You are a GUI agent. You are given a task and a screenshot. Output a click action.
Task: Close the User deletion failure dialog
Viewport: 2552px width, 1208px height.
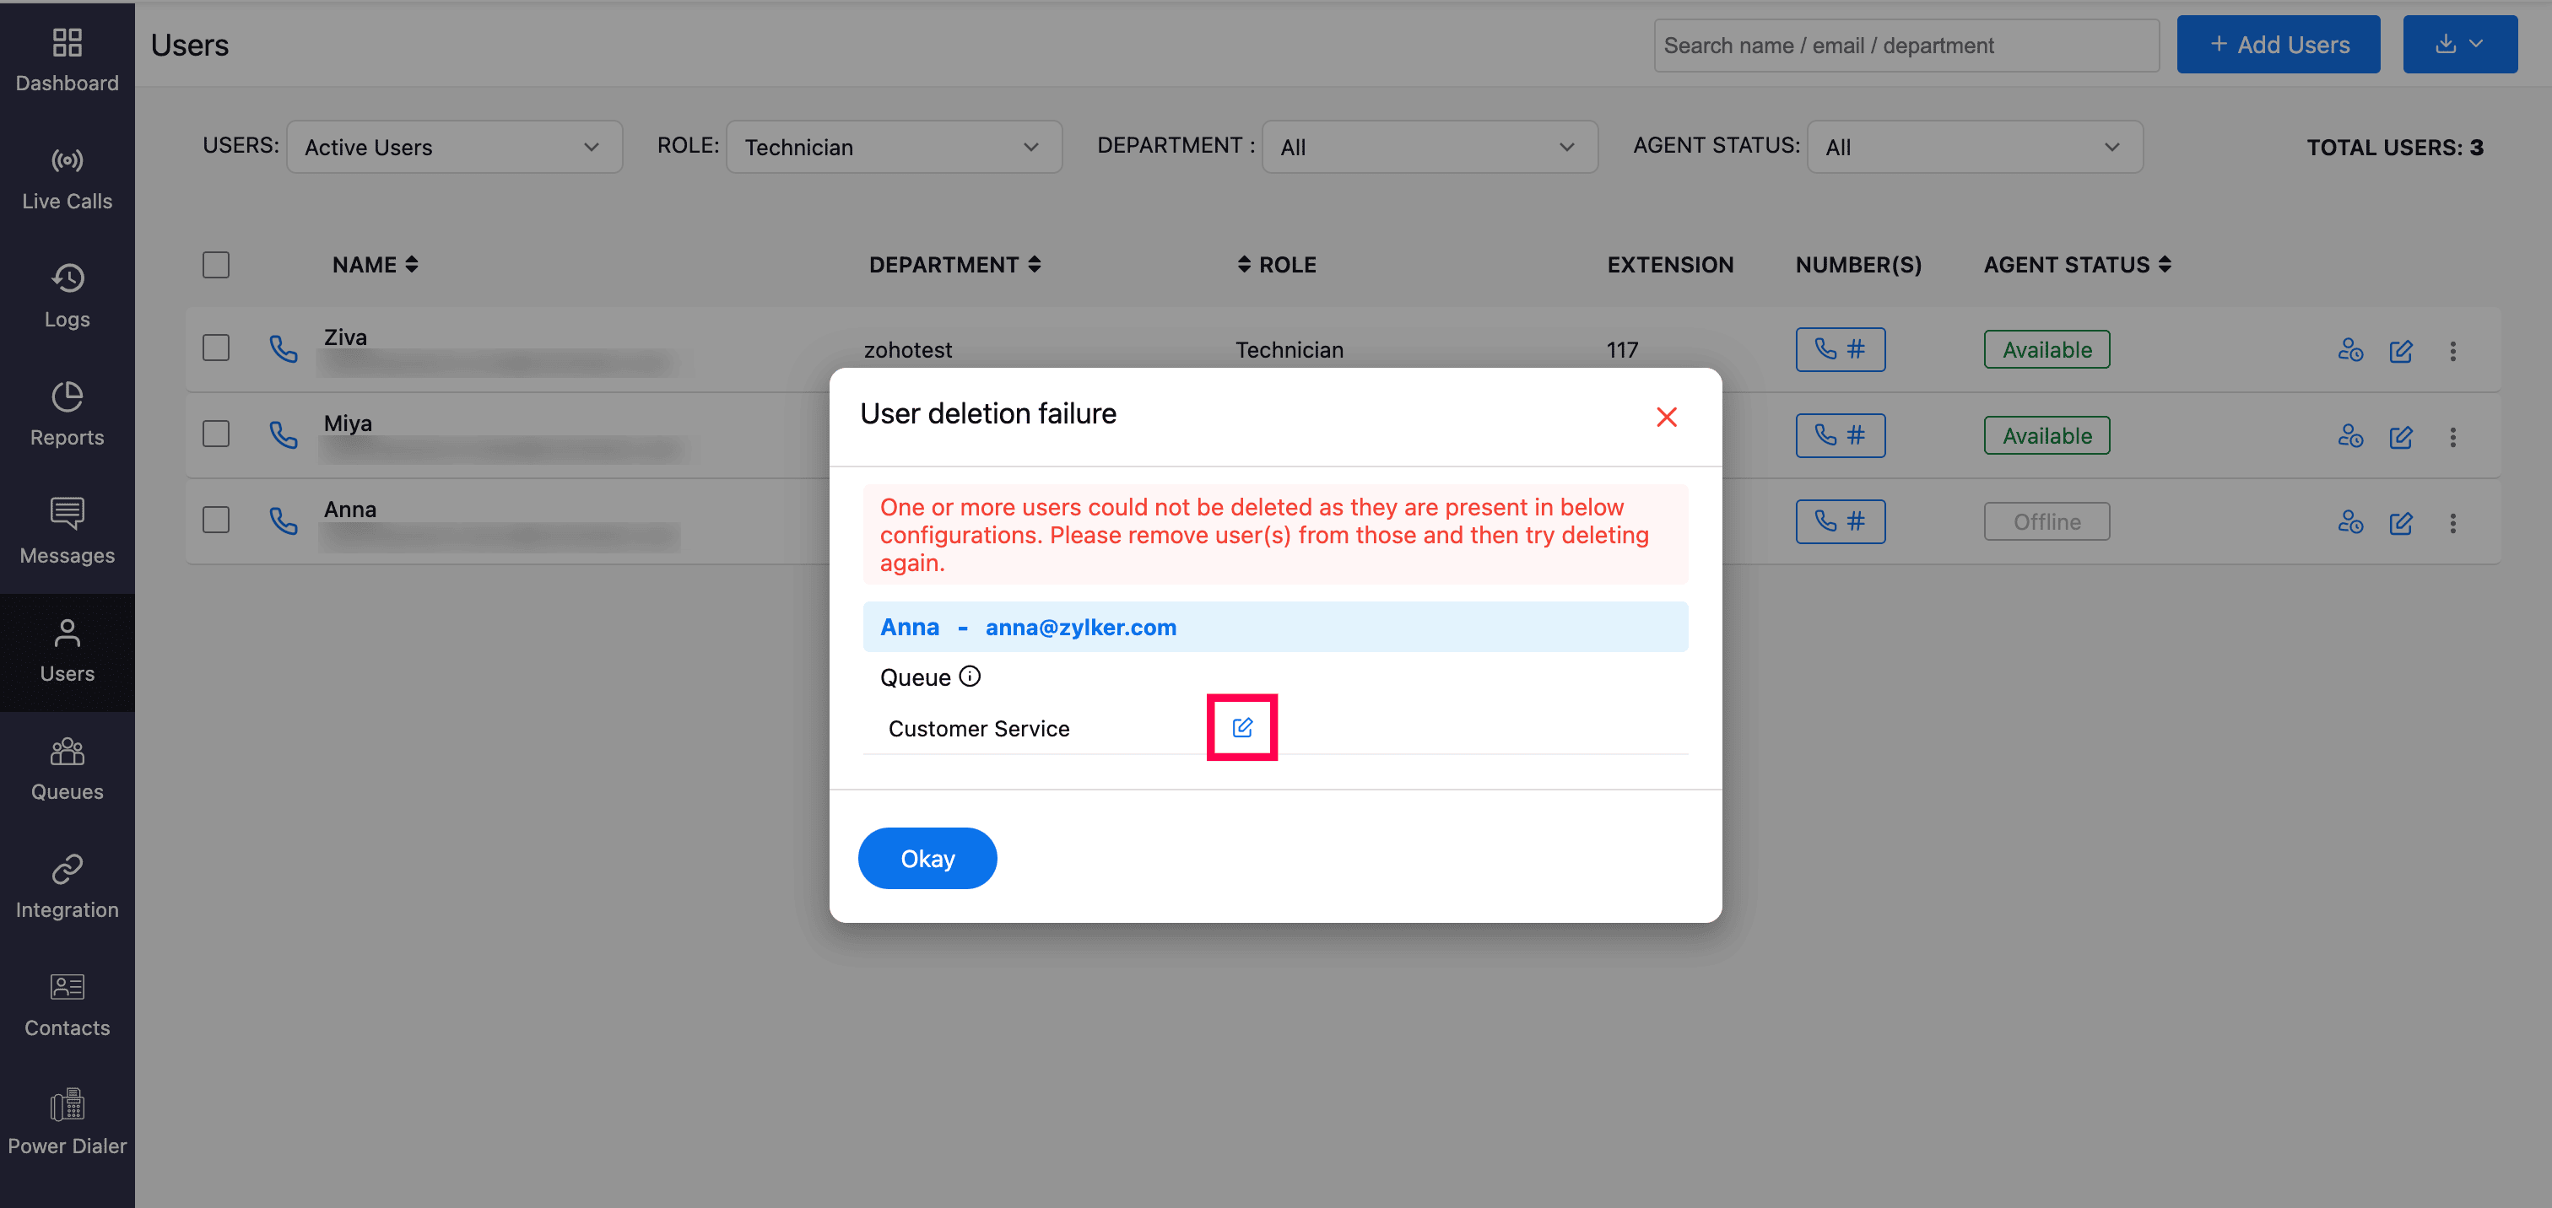tap(1667, 417)
